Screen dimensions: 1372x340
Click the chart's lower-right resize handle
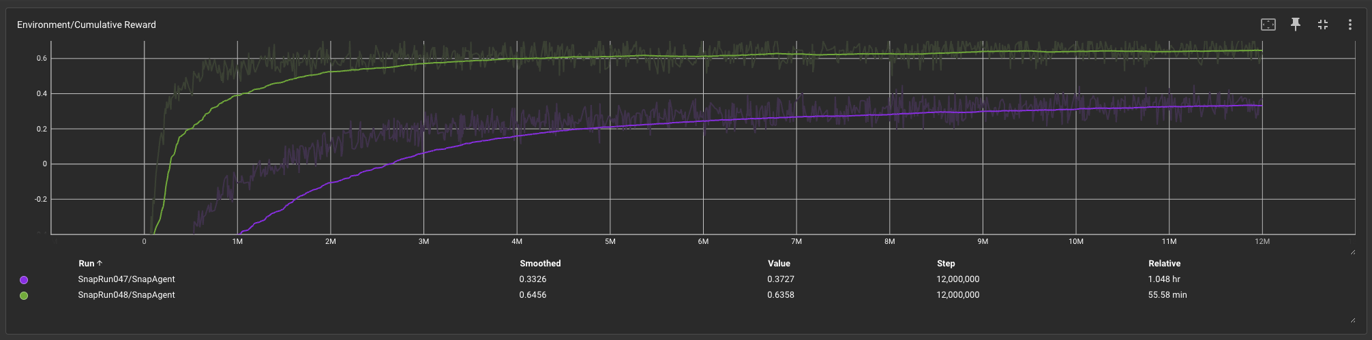(x=1353, y=252)
